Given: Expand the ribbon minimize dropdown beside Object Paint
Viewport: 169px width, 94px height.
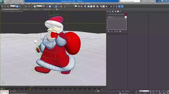Looking at the screenshot, I should click(x=58, y=9).
